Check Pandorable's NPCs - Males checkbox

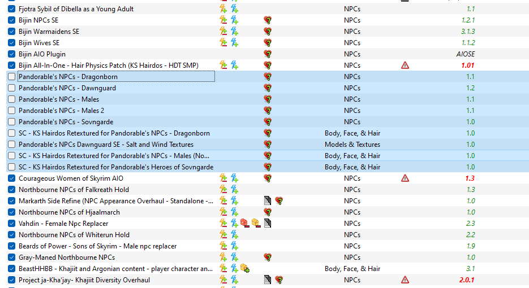(x=11, y=99)
